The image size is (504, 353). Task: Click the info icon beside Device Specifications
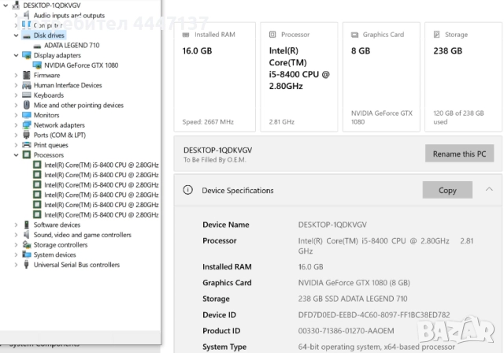pos(188,190)
